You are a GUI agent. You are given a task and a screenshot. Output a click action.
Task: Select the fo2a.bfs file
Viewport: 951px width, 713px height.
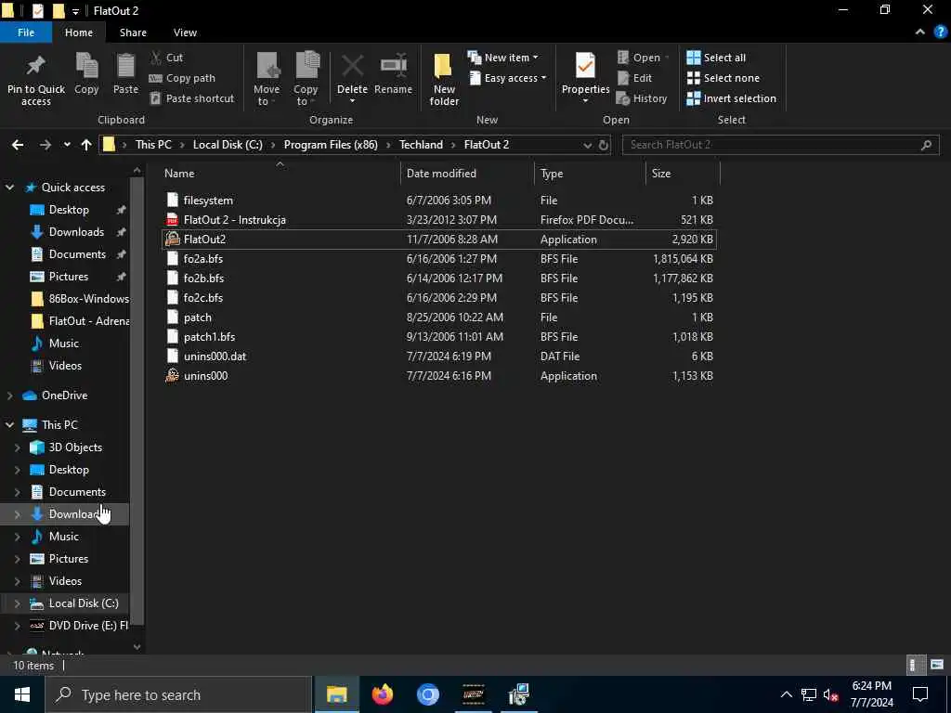(439, 259)
